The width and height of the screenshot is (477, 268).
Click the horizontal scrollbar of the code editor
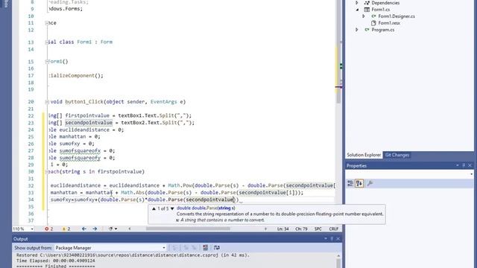point(188,229)
